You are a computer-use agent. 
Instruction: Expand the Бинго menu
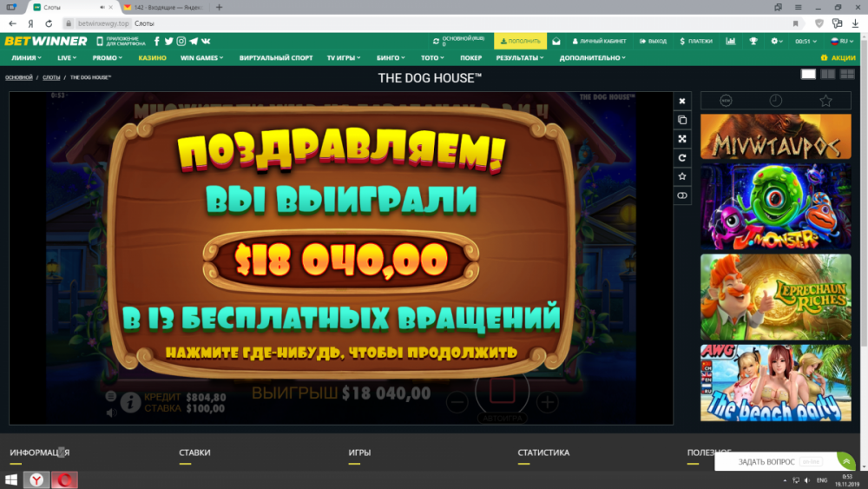click(x=391, y=57)
